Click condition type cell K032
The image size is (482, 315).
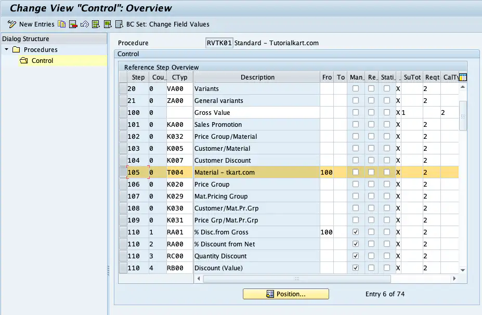click(179, 137)
